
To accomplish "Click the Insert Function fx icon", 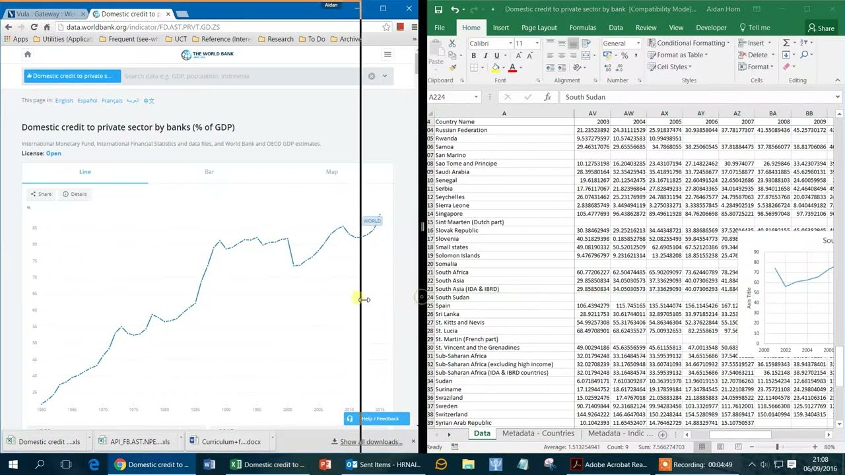I will tap(547, 97).
